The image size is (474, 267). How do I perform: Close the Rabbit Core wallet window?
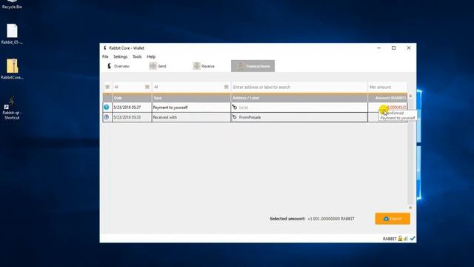(x=409, y=47)
